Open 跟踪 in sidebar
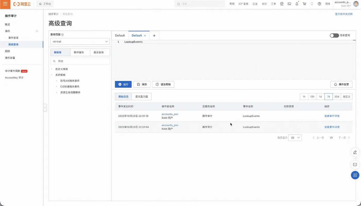This screenshot has height=206, width=361. pos(7,51)
